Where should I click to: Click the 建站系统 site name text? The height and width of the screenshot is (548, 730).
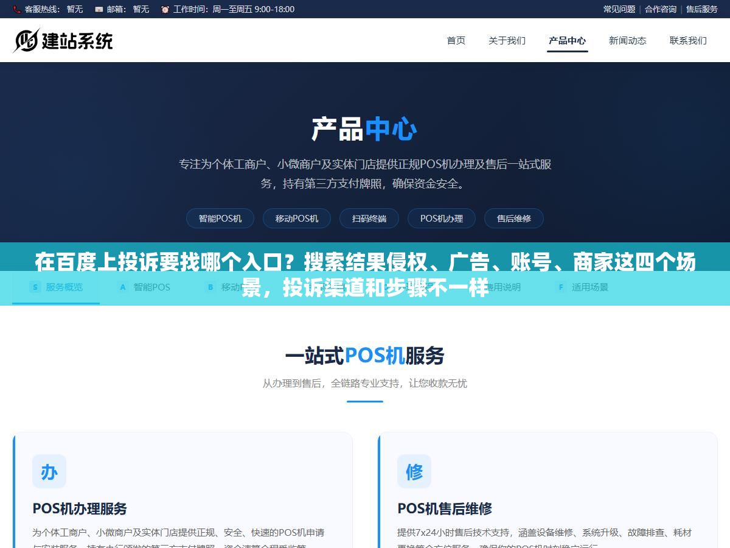click(x=77, y=41)
